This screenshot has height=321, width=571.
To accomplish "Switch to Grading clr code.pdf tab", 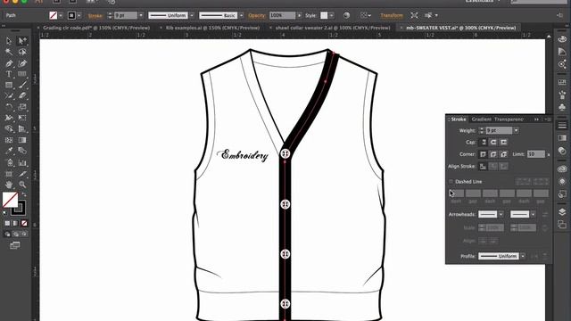I will (96, 28).
